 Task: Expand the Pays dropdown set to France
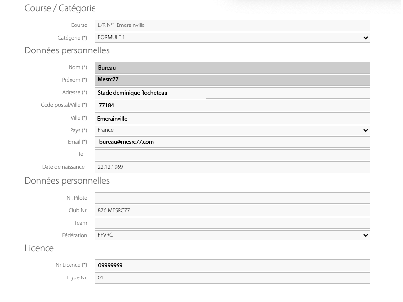[x=232, y=130]
